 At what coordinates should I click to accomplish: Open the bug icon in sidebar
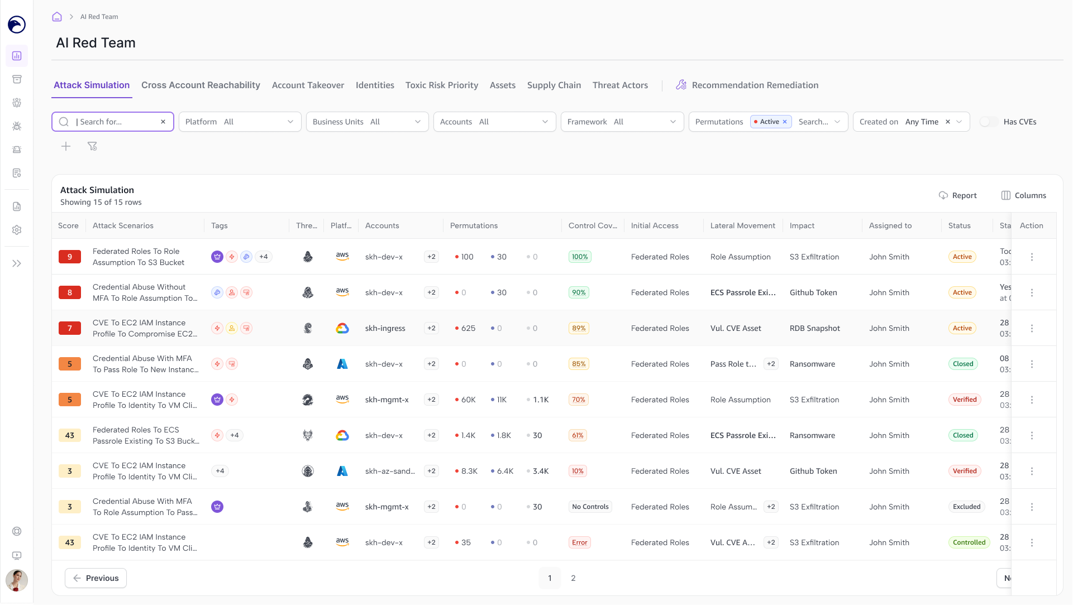tap(17, 126)
